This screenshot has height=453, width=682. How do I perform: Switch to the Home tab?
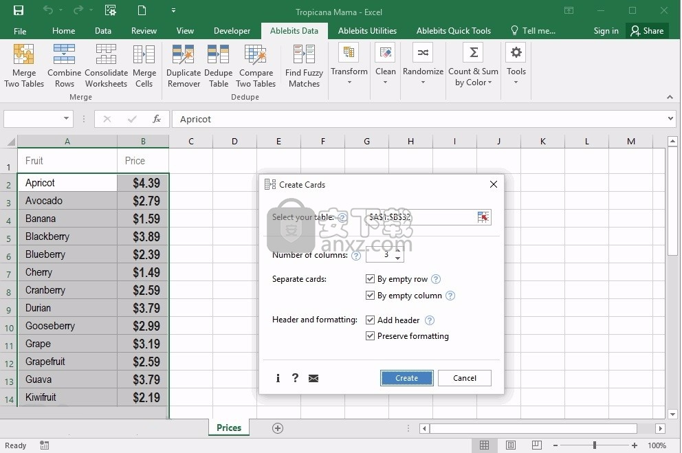[x=63, y=31]
